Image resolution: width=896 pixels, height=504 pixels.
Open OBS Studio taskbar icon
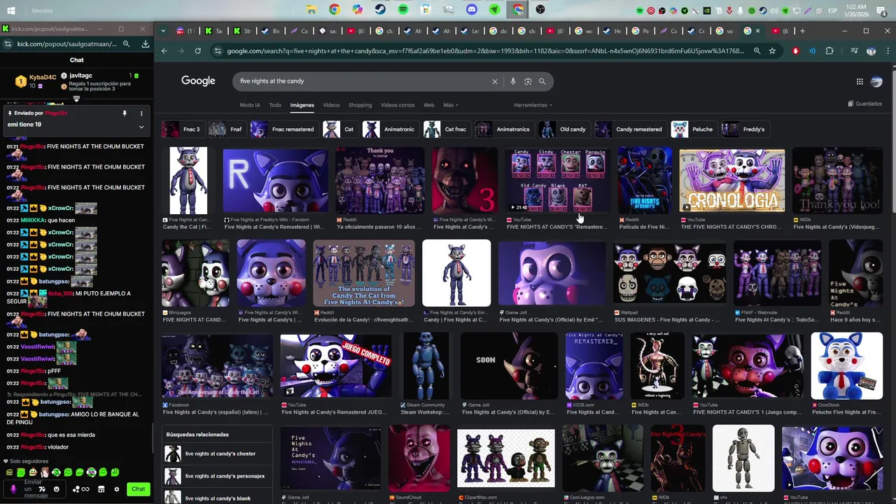pyautogui.click(x=540, y=10)
